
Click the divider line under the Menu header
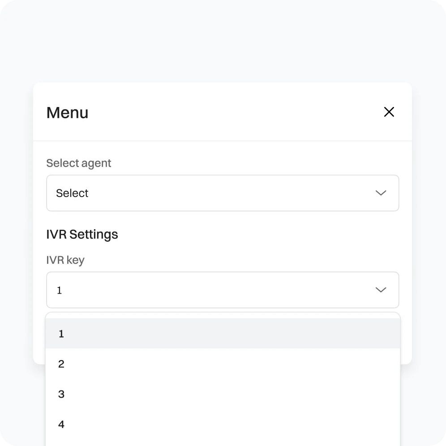click(223, 141)
